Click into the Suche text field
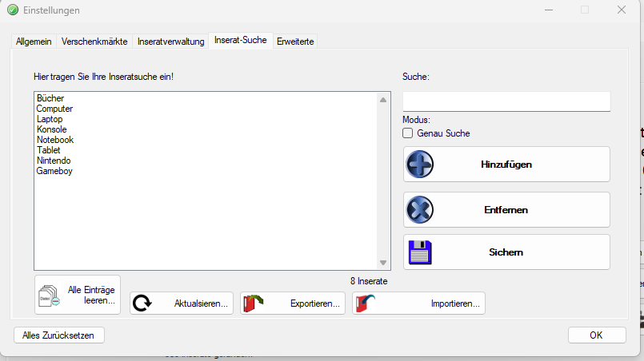644x361 pixels. pos(506,101)
